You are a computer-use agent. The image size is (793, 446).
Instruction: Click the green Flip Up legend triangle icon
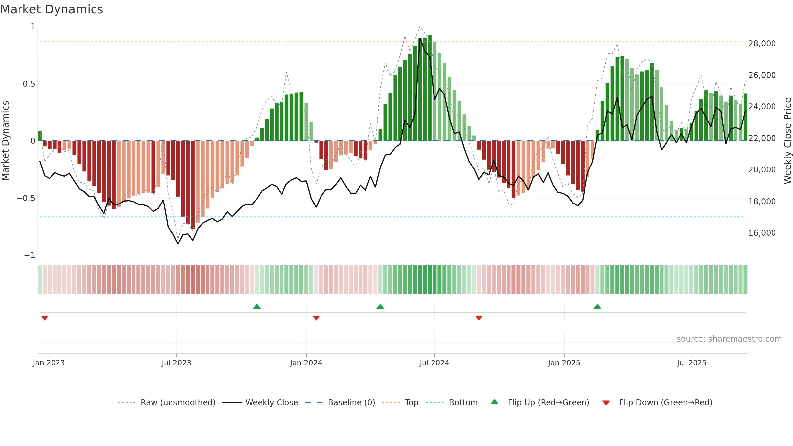495,402
